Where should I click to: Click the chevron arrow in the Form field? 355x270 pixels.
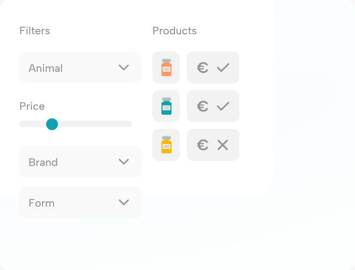(x=124, y=202)
